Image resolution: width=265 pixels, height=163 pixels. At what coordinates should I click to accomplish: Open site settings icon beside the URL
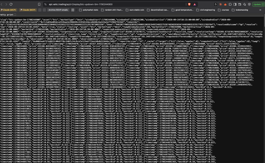(x=45, y=4)
